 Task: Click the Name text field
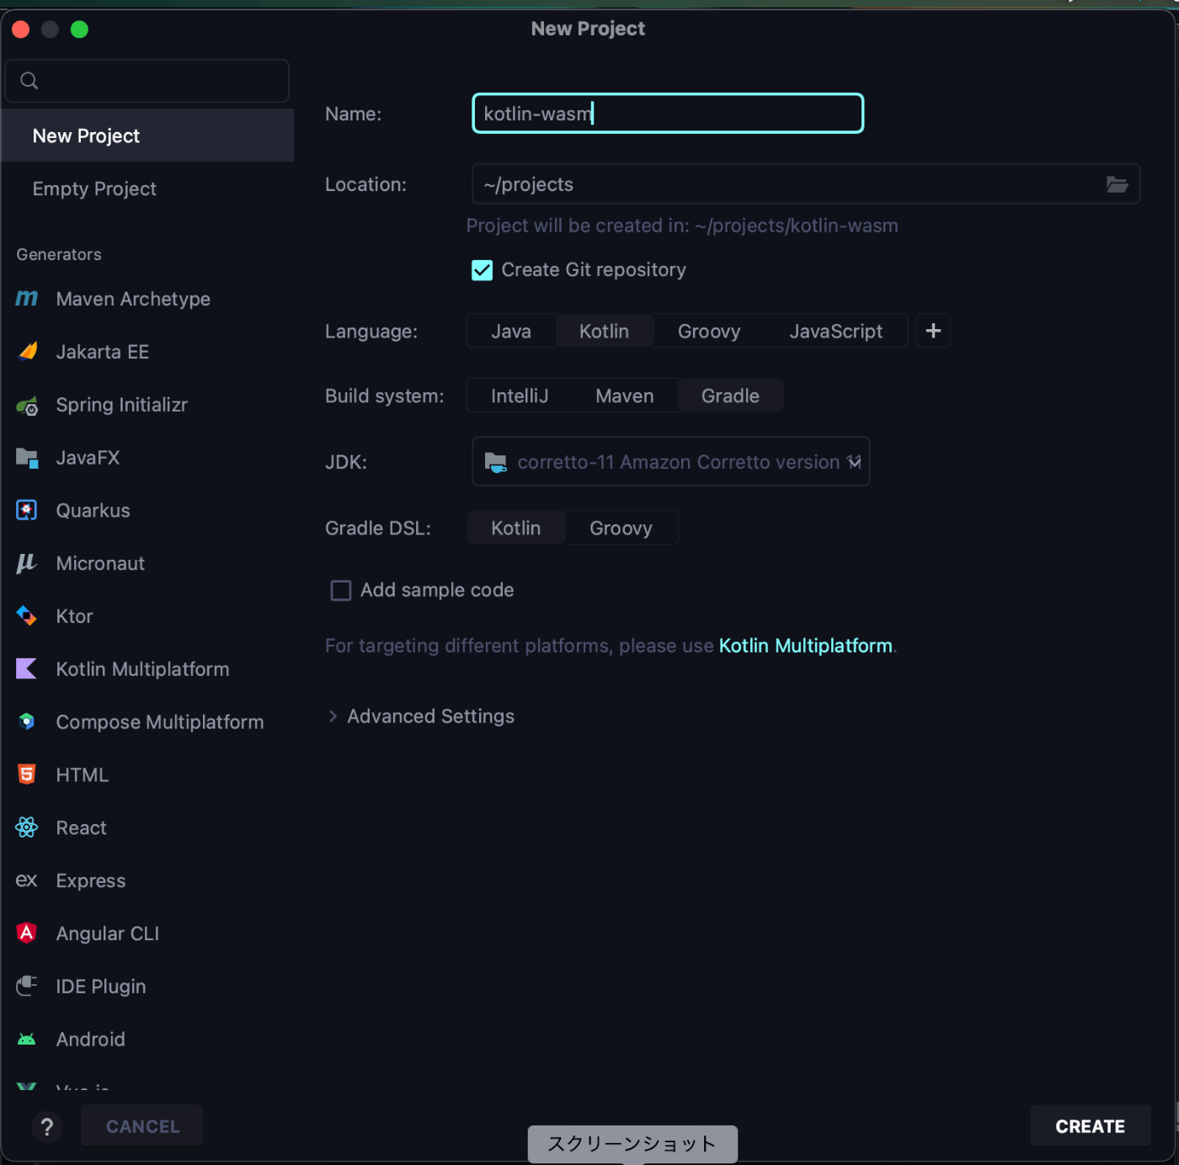[x=668, y=114]
